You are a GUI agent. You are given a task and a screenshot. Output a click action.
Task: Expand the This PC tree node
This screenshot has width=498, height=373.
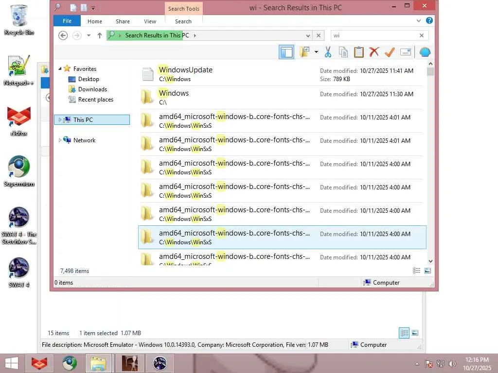click(x=60, y=119)
